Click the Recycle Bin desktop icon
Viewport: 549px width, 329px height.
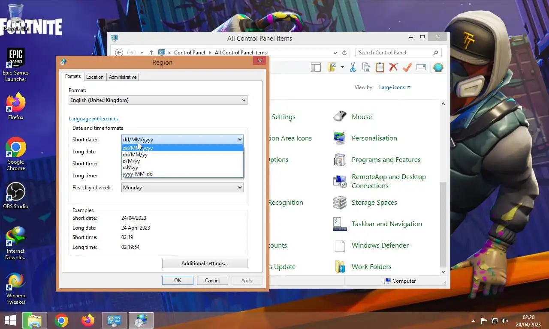16,17
